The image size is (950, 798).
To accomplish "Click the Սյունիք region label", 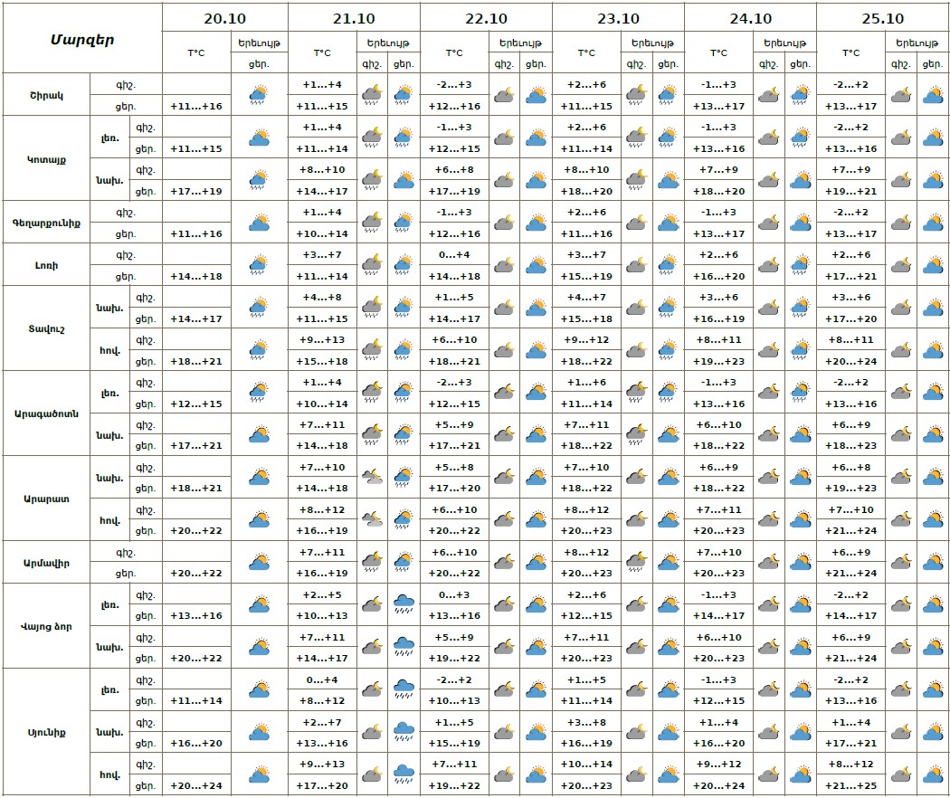I will click(47, 732).
